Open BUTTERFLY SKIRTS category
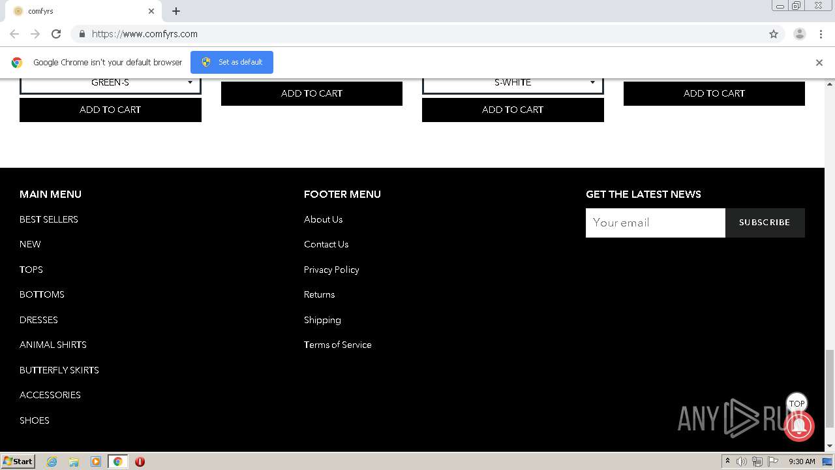Image resolution: width=835 pixels, height=470 pixels. [x=59, y=370]
